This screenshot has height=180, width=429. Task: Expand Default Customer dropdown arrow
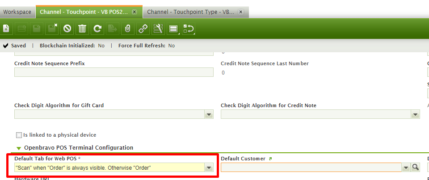(x=406, y=167)
